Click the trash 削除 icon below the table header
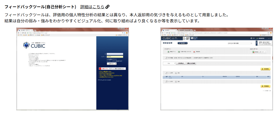Image resolution: width=278 pixels, height=113 pixels. pyautogui.click(x=176, y=81)
